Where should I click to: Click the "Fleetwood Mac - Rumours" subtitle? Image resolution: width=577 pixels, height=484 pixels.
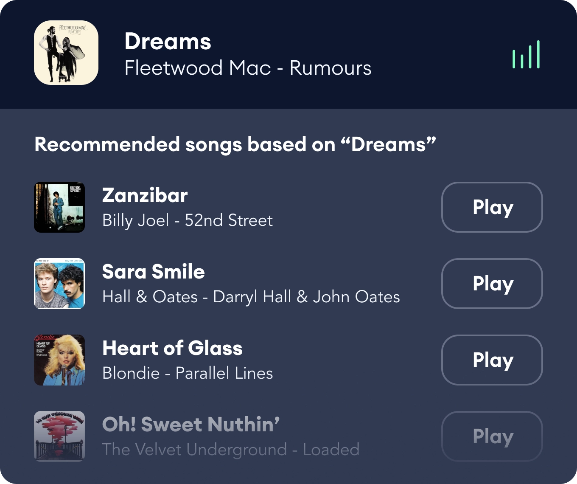(248, 68)
